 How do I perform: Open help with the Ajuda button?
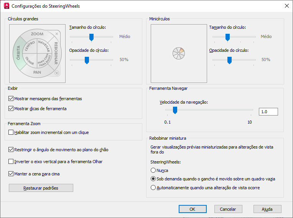pyautogui.click(x=267, y=209)
